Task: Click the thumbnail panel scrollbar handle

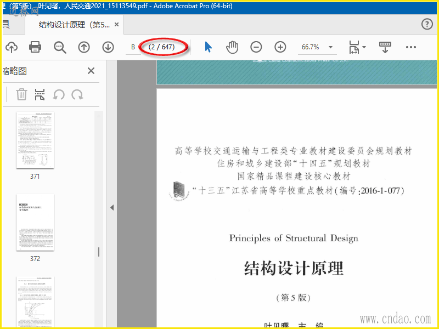Action: tap(99, 252)
